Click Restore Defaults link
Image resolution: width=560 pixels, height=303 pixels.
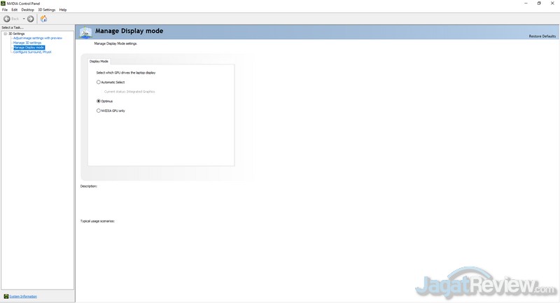pos(542,36)
